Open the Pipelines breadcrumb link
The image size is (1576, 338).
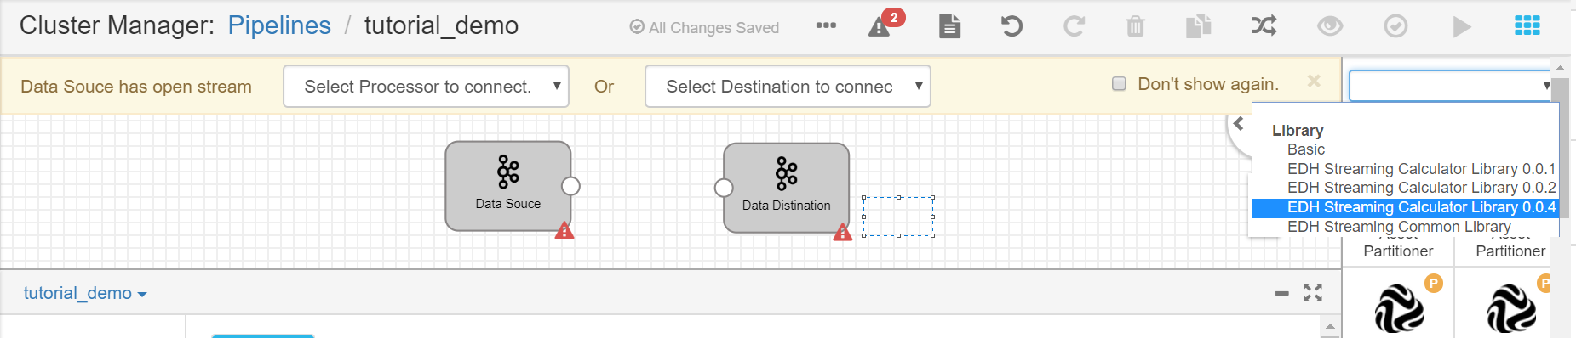279,25
